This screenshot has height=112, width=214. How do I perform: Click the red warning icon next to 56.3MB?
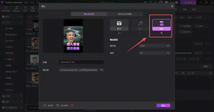72,106
